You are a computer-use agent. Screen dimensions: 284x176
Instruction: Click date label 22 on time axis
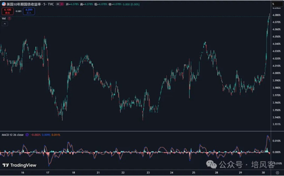pos(123,173)
